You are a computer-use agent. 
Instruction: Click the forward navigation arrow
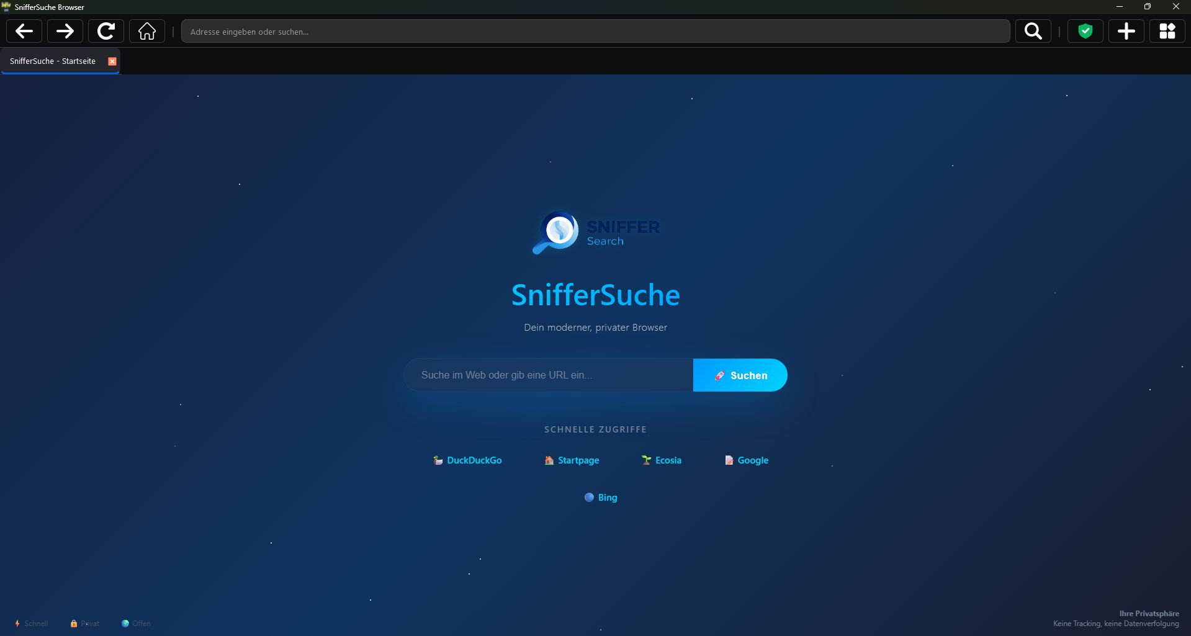click(x=65, y=31)
